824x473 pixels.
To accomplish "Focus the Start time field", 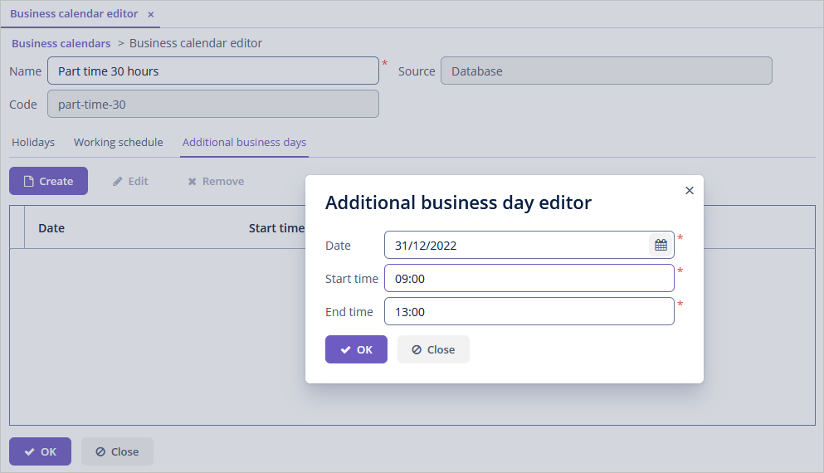I will click(529, 278).
